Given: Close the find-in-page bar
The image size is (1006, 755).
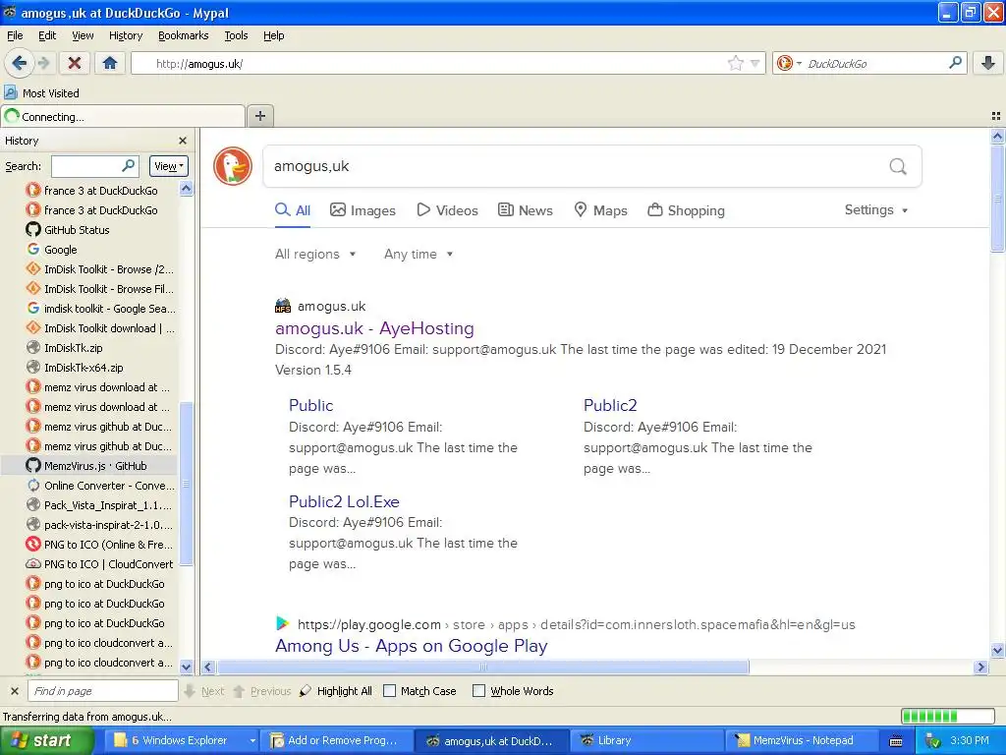Looking at the screenshot, I should click(14, 691).
